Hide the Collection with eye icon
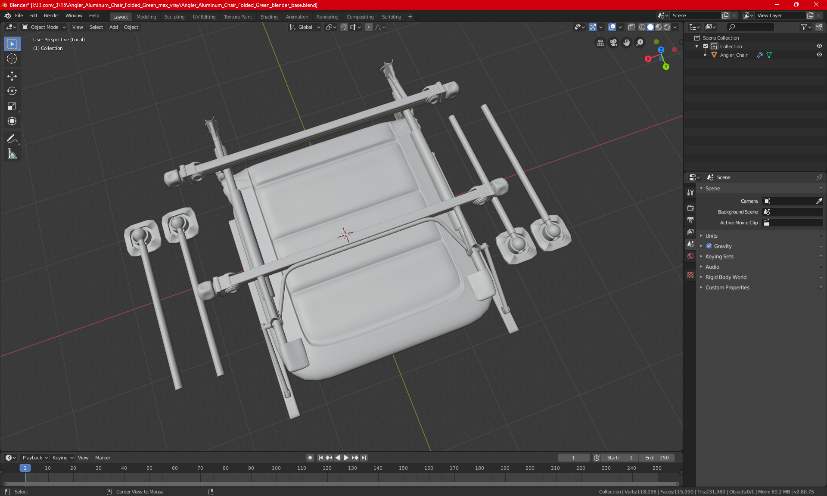827x496 pixels. coord(819,46)
